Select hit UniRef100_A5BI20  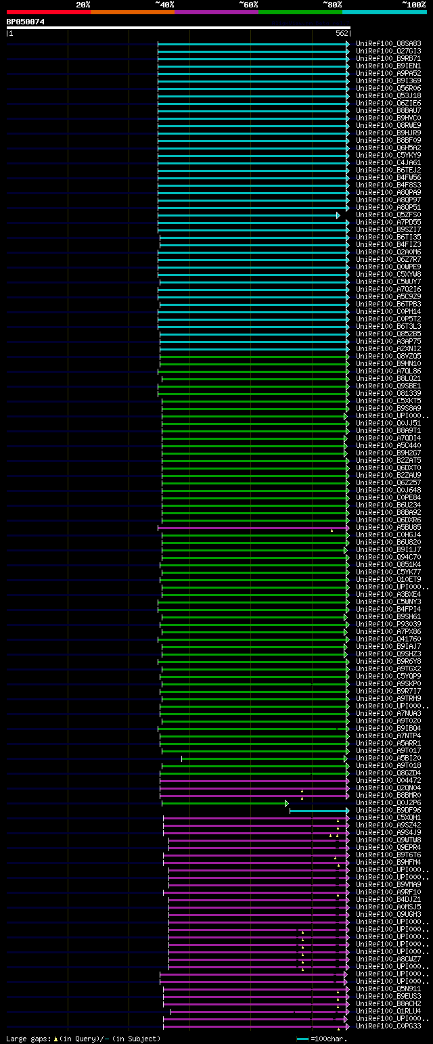(x=388, y=758)
